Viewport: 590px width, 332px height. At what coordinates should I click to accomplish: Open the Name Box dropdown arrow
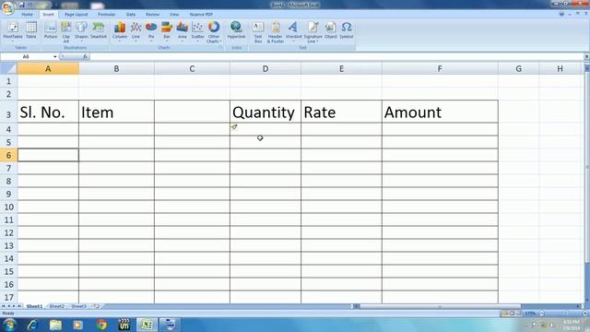[x=55, y=56]
